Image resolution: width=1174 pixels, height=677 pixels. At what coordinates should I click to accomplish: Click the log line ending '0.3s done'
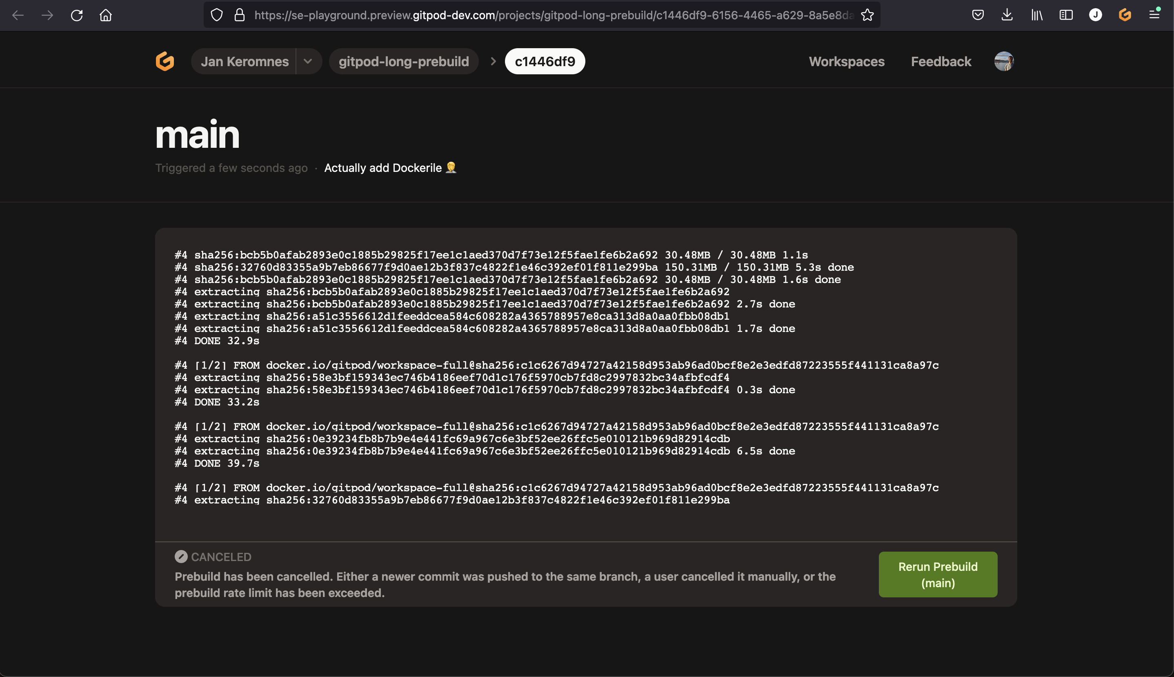pos(485,390)
